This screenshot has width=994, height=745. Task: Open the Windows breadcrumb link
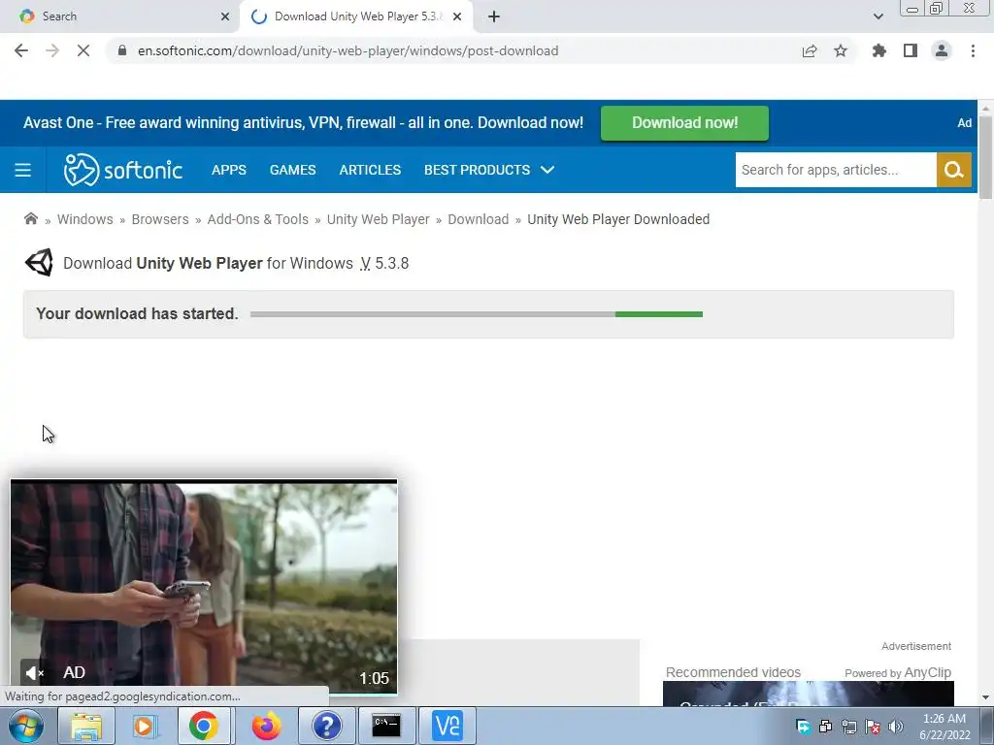click(x=85, y=219)
